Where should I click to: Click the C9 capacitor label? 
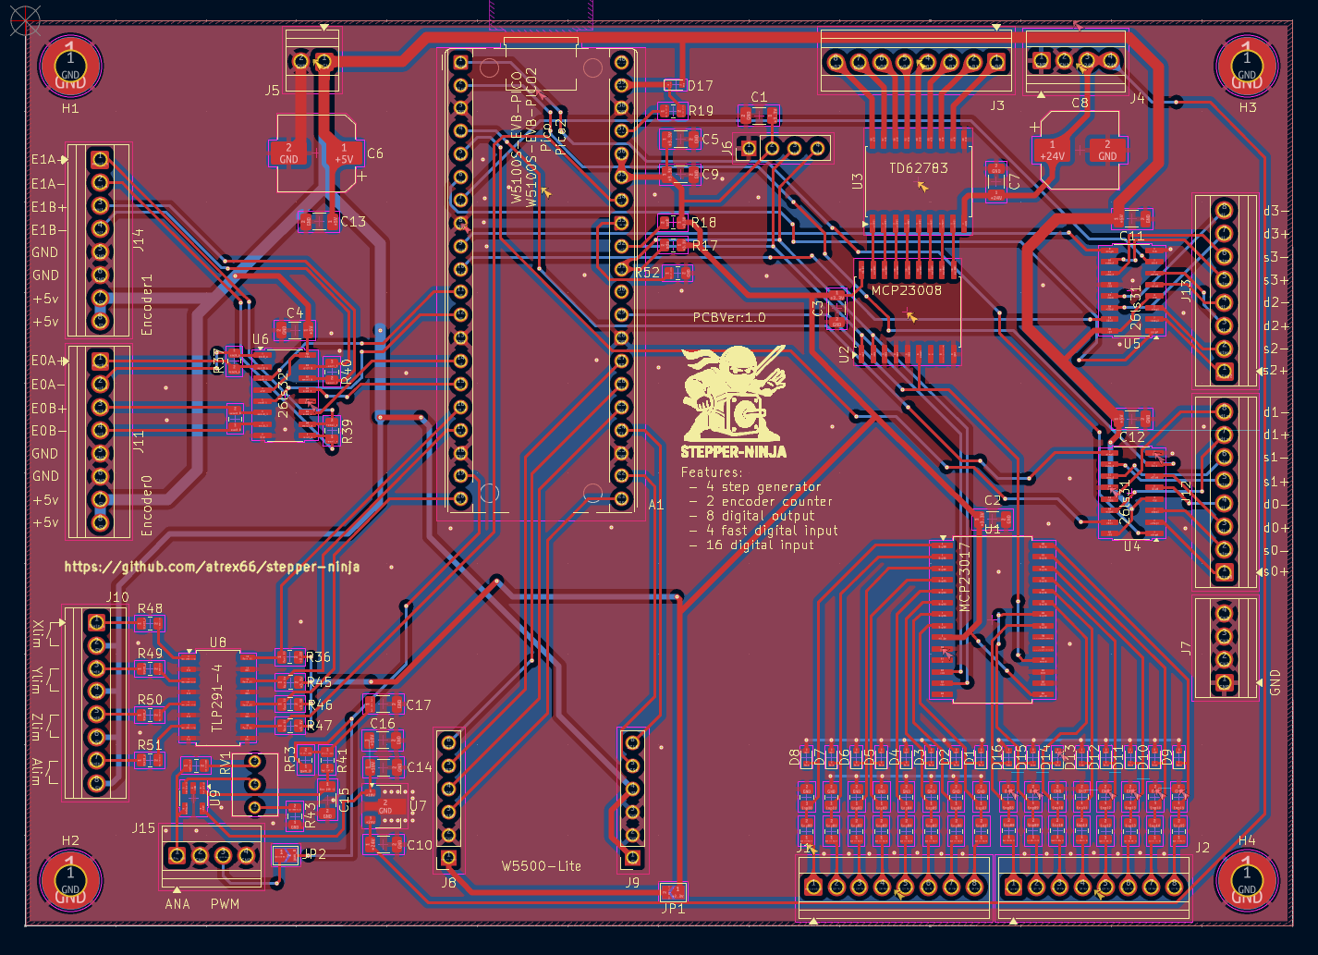coord(710,174)
